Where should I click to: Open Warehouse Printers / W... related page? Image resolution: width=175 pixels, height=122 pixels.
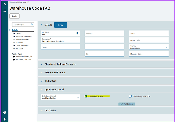point(25,57)
